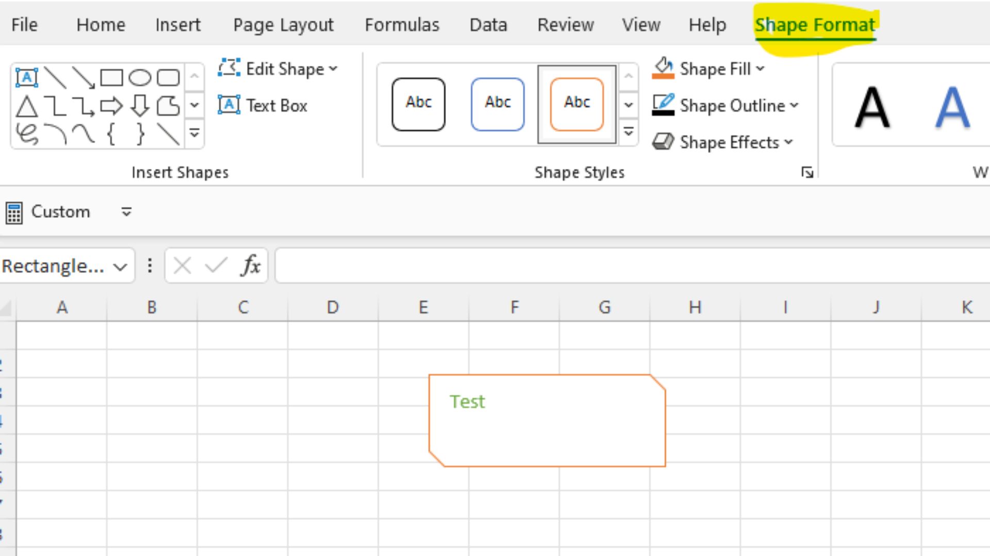The height and width of the screenshot is (556, 990).
Task: Choose the Isosceles Triangle shape
Action: 26,107
